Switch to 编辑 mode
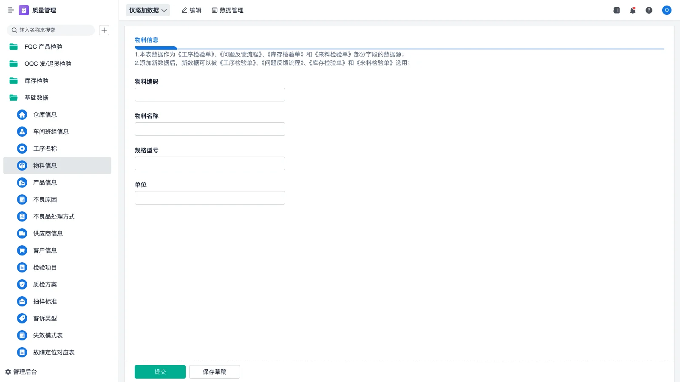The image size is (680, 382). click(x=191, y=10)
